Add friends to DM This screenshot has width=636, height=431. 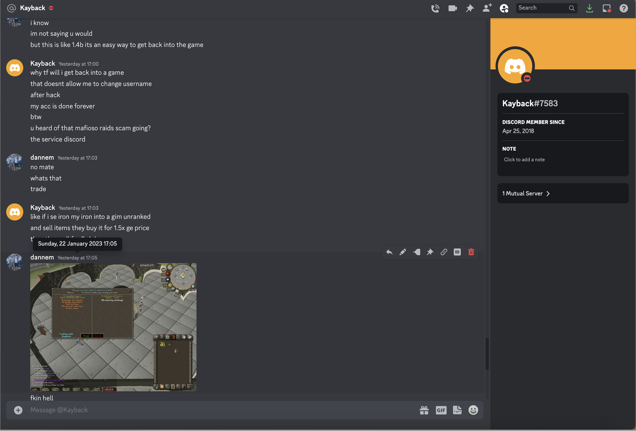487,8
